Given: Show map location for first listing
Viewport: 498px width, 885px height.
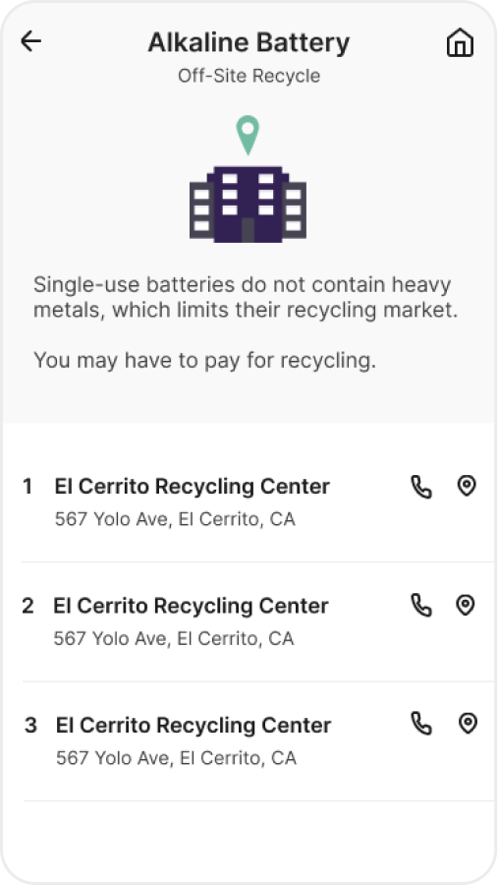Looking at the screenshot, I should coord(467,486).
